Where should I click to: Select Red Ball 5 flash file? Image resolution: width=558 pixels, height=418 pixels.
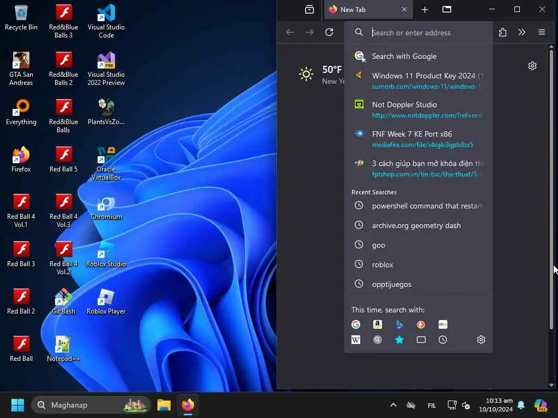point(63,159)
